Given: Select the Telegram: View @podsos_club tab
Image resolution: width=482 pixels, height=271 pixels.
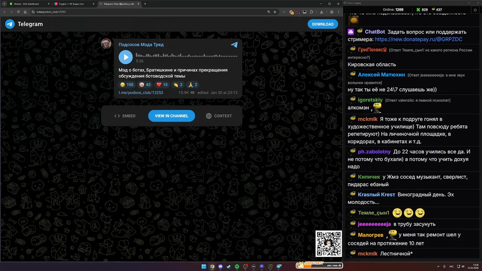Looking at the screenshot, I should 119,4.
